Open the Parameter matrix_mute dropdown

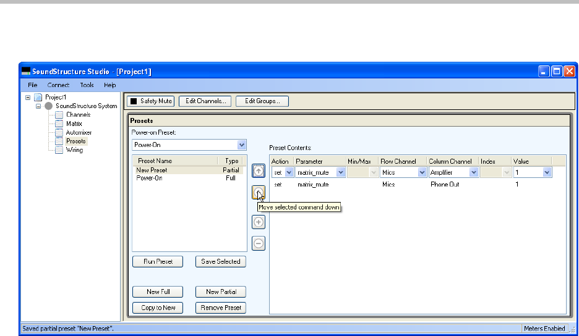(x=340, y=173)
